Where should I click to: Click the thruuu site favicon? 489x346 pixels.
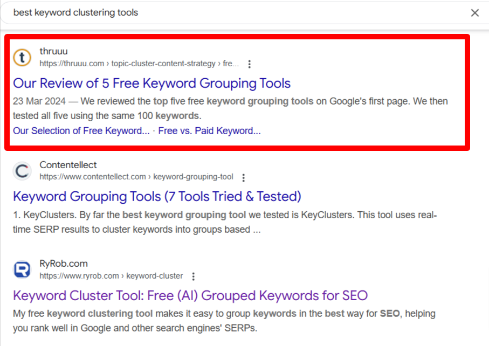(x=22, y=57)
